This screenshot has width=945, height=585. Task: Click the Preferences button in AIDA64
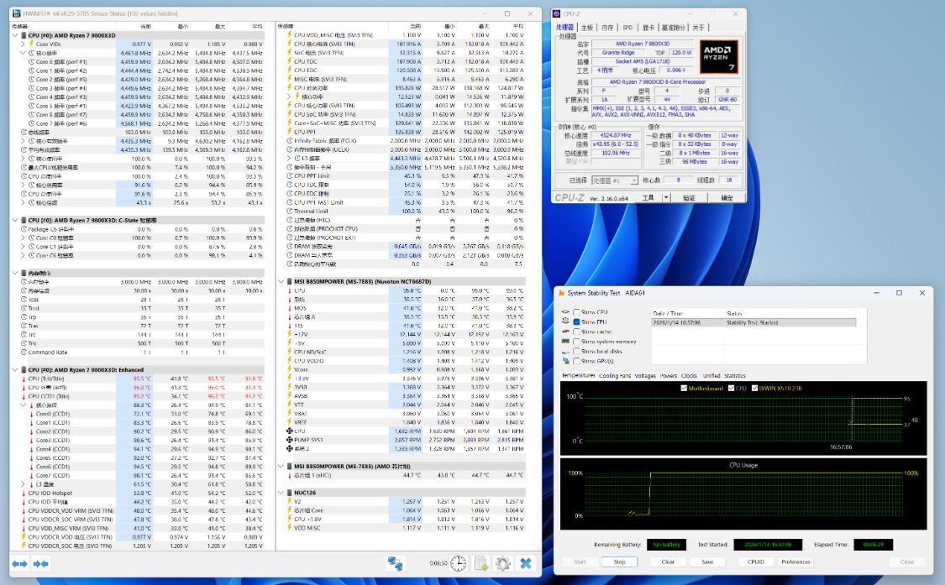[795, 561]
